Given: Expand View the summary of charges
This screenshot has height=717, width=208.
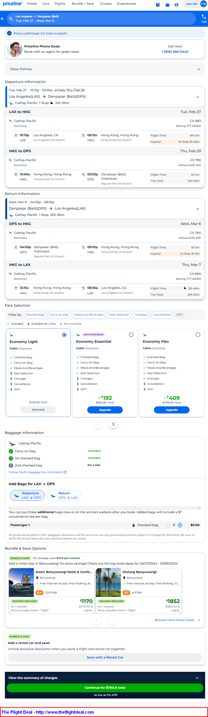Looking at the screenshot, I should 105,678.
